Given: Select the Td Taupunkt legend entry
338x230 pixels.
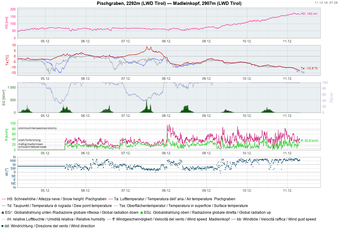Looking at the screenshot, I should pos(57,206).
